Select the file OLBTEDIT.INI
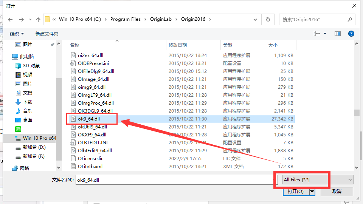The height and width of the screenshot is (204, 363). tap(93, 142)
